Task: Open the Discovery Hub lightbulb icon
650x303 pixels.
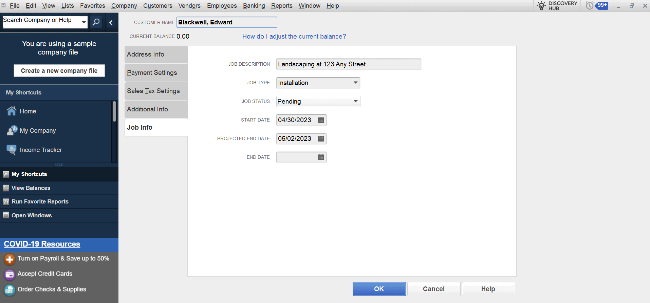Action: click(541, 6)
